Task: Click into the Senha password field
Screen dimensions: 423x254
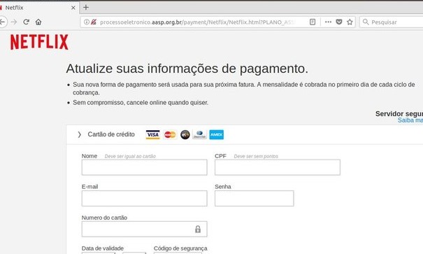Action: point(254,199)
